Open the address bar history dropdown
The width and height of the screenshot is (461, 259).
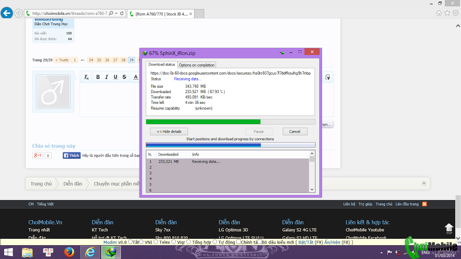tap(117, 13)
